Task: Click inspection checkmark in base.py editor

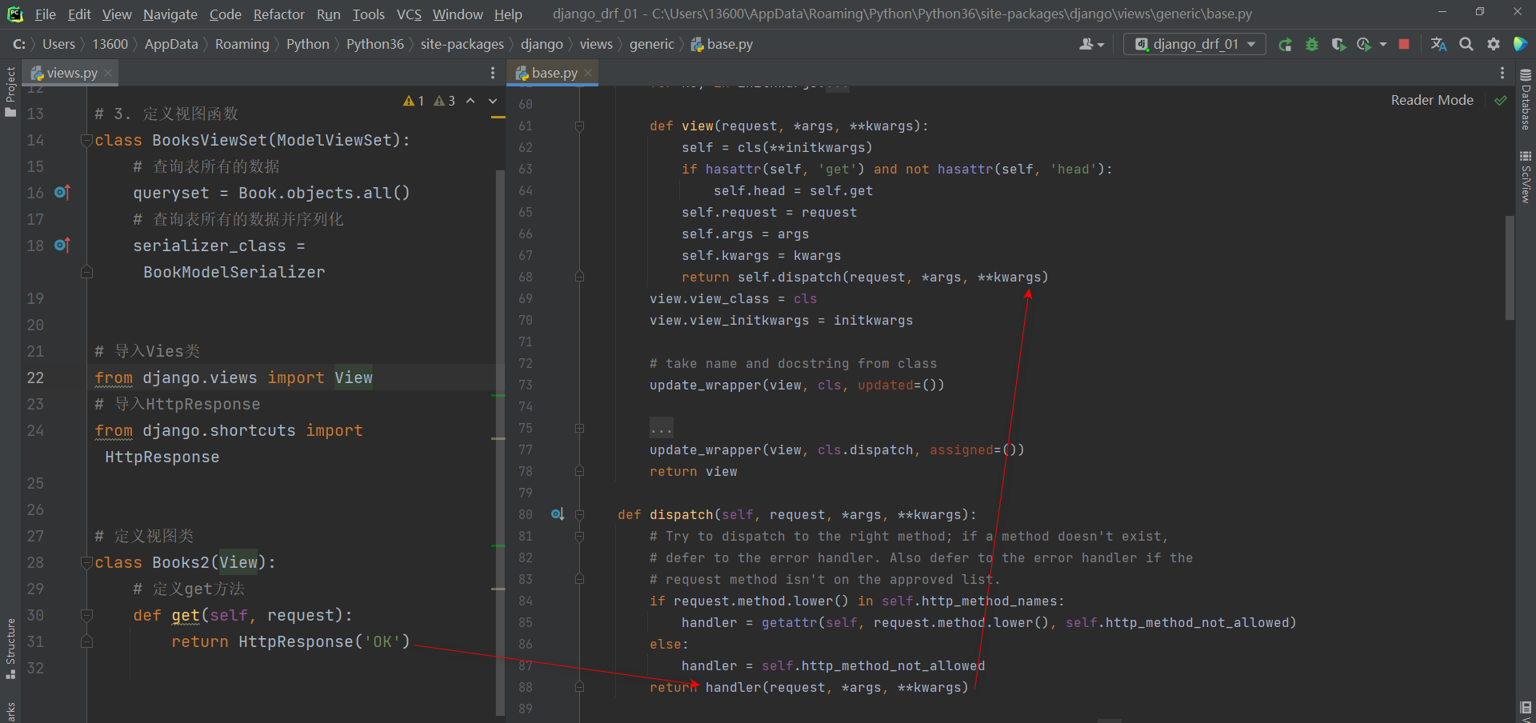Action: coord(1501,100)
